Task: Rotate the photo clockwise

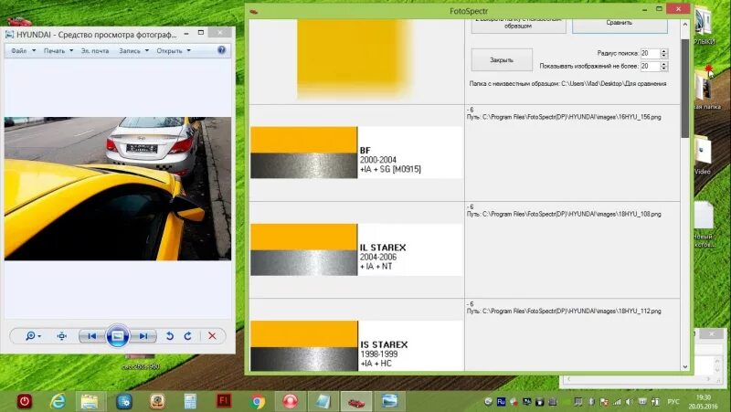Action: (187, 336)
